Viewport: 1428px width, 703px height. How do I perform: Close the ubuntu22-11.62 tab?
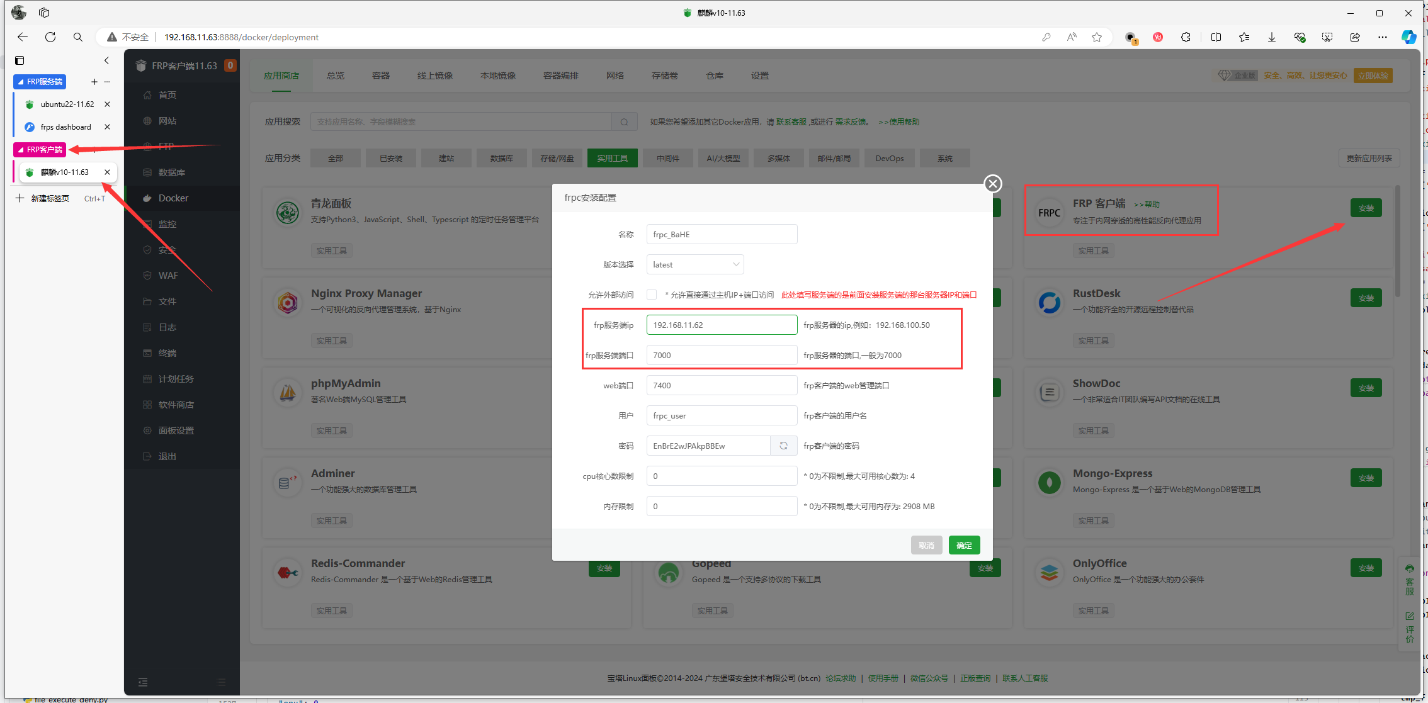click(x=107, y=104)
